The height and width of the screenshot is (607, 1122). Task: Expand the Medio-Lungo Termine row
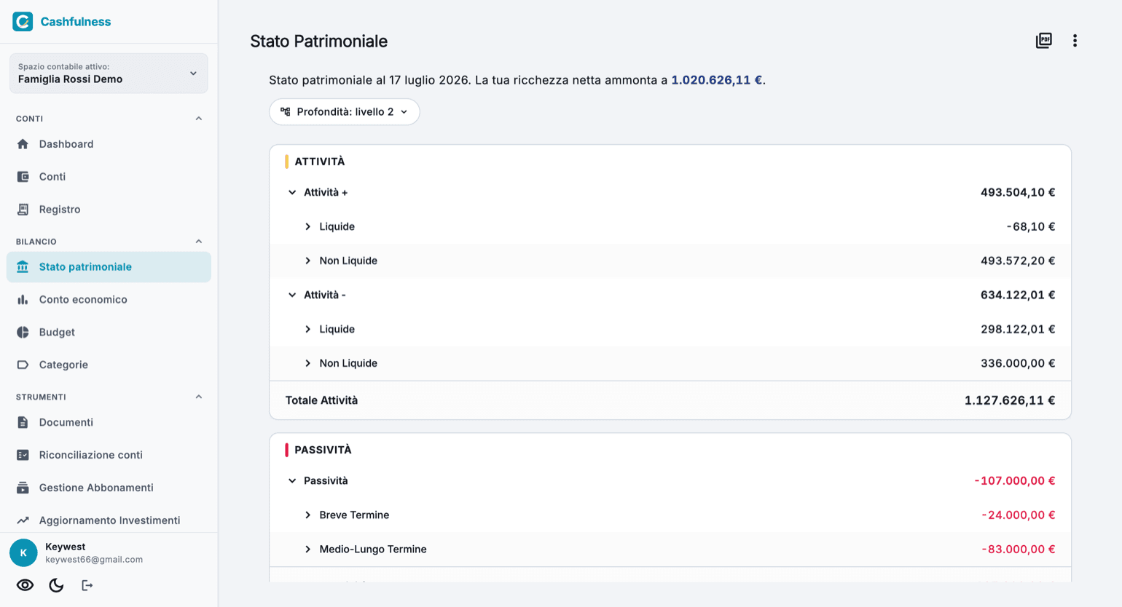(307, 549)
